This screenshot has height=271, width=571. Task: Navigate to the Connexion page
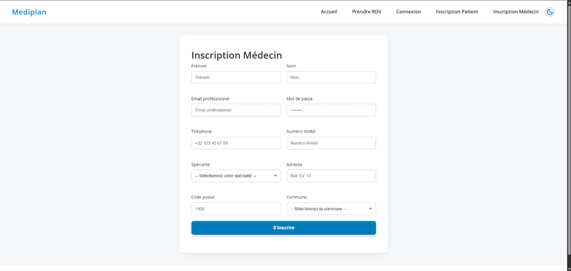tap(408, 12)
